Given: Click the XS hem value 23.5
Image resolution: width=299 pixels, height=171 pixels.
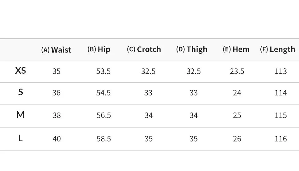Looking at the screenshot, I should click(237, 72).
